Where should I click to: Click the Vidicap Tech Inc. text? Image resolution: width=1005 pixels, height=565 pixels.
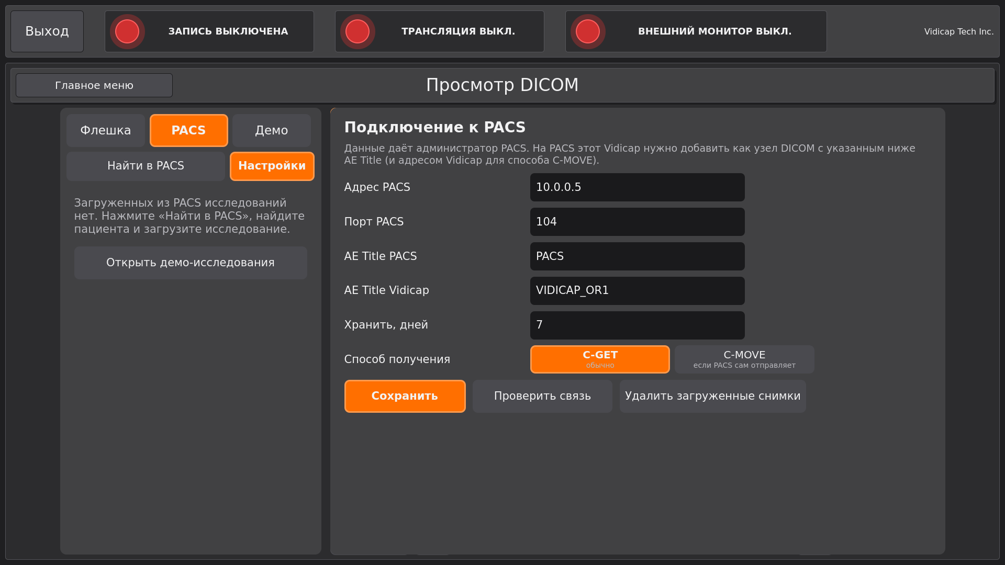[959, 31]
